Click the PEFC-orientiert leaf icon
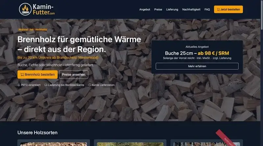Viewport: 263px width, 146px height. pos(19,85)
